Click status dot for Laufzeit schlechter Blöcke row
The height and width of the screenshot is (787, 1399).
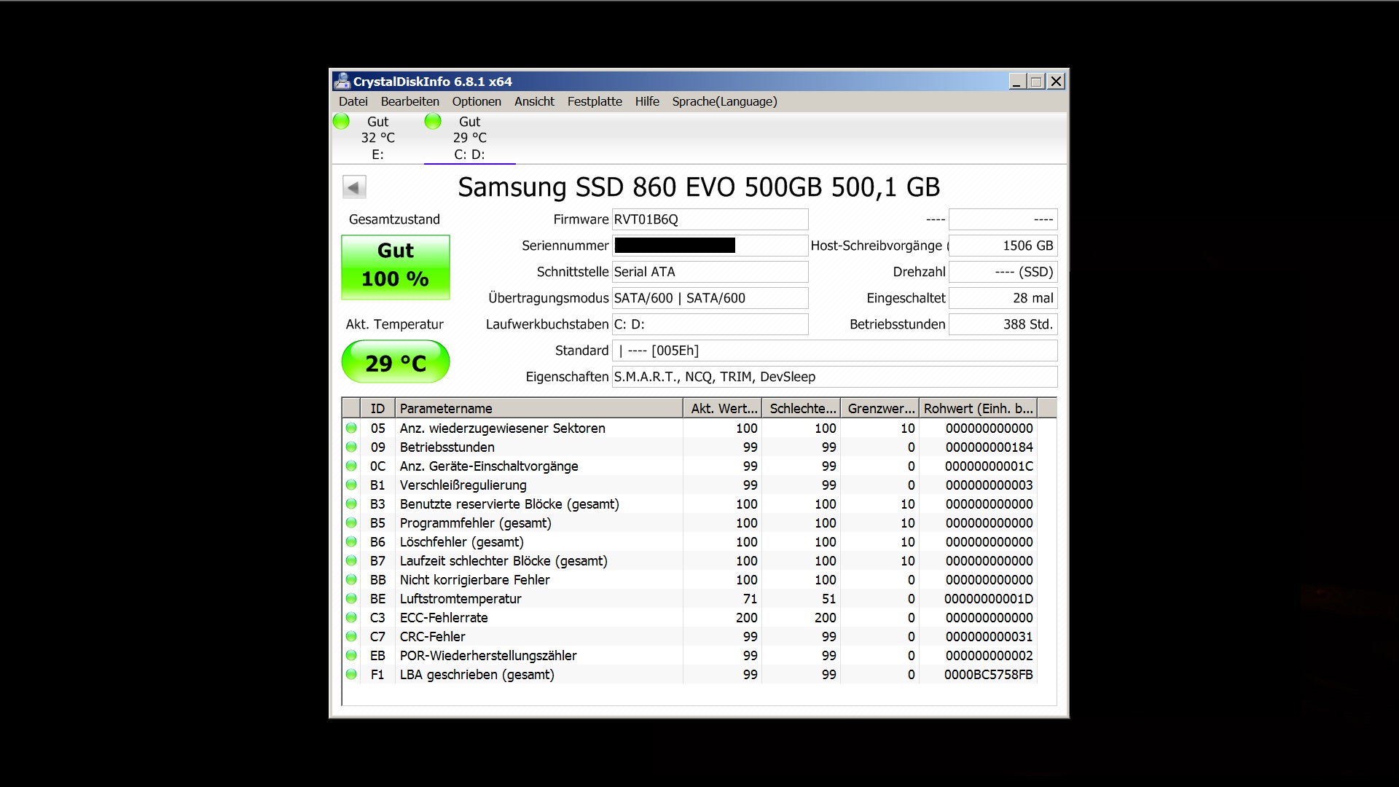(351, 561)
